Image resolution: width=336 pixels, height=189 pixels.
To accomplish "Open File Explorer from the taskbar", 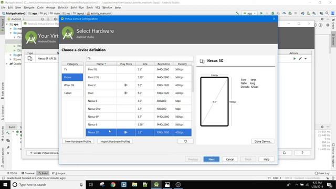I will click(134, 184).
